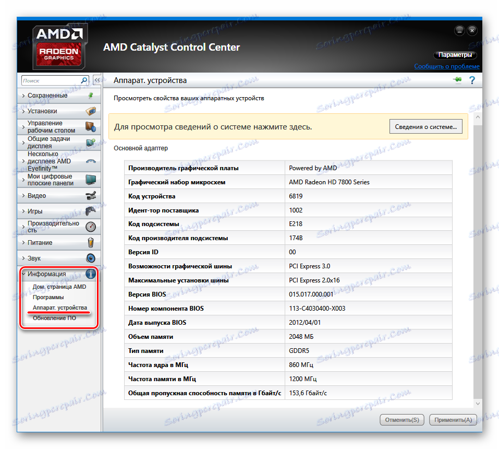The height and width of the screenshot is (449, 499).
Task: Collapse sidebar with the double-arrow button
Action: [98, 80]
